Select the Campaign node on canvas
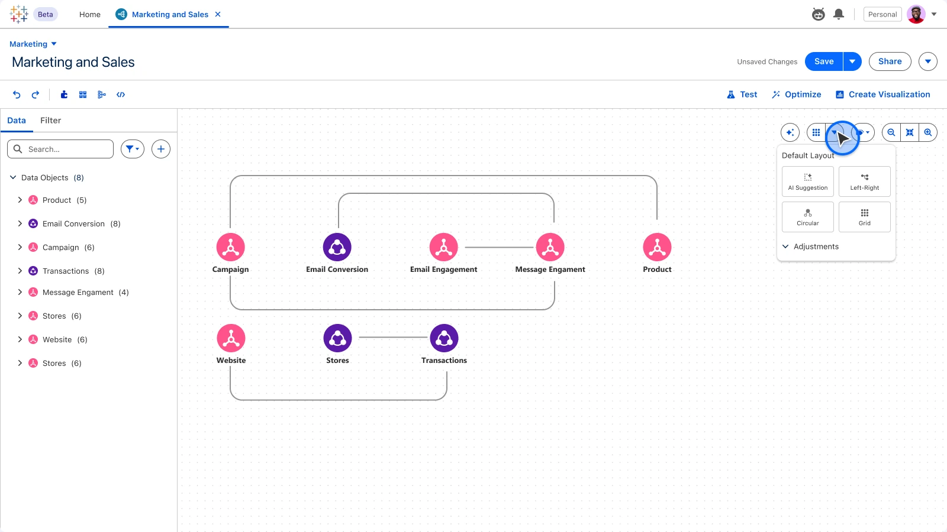947x532 pixels. pos(231,247)
